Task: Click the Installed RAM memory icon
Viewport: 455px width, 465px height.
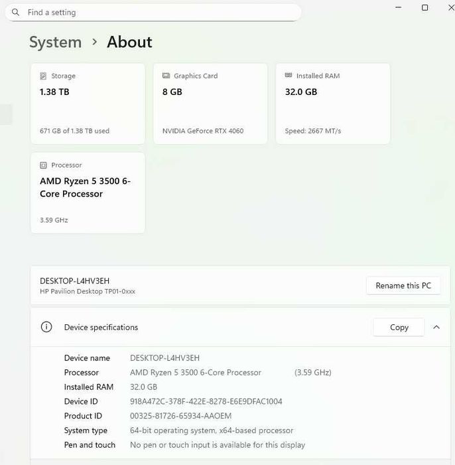Action: coord(289,75)
